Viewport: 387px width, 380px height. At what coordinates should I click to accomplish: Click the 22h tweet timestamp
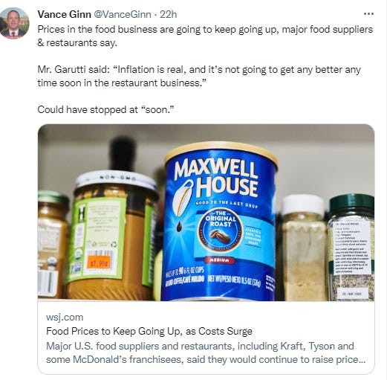pyautogui.click(x=169, y=14)
